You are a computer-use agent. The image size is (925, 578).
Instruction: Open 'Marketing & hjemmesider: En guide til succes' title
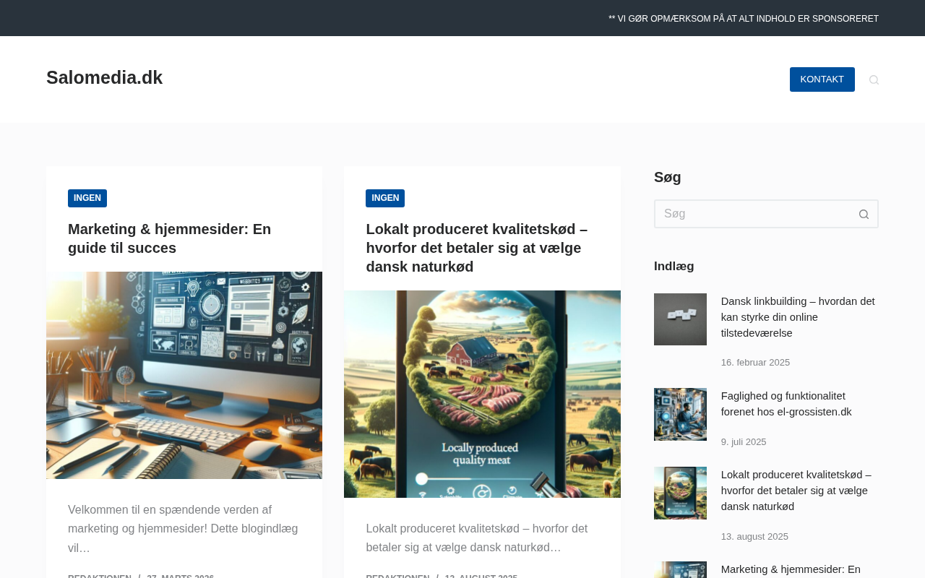click(x=170, y=238)
